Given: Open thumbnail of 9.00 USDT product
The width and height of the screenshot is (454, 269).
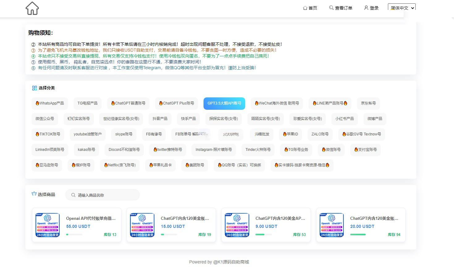Looking at the screenshot, I should 237,225.
